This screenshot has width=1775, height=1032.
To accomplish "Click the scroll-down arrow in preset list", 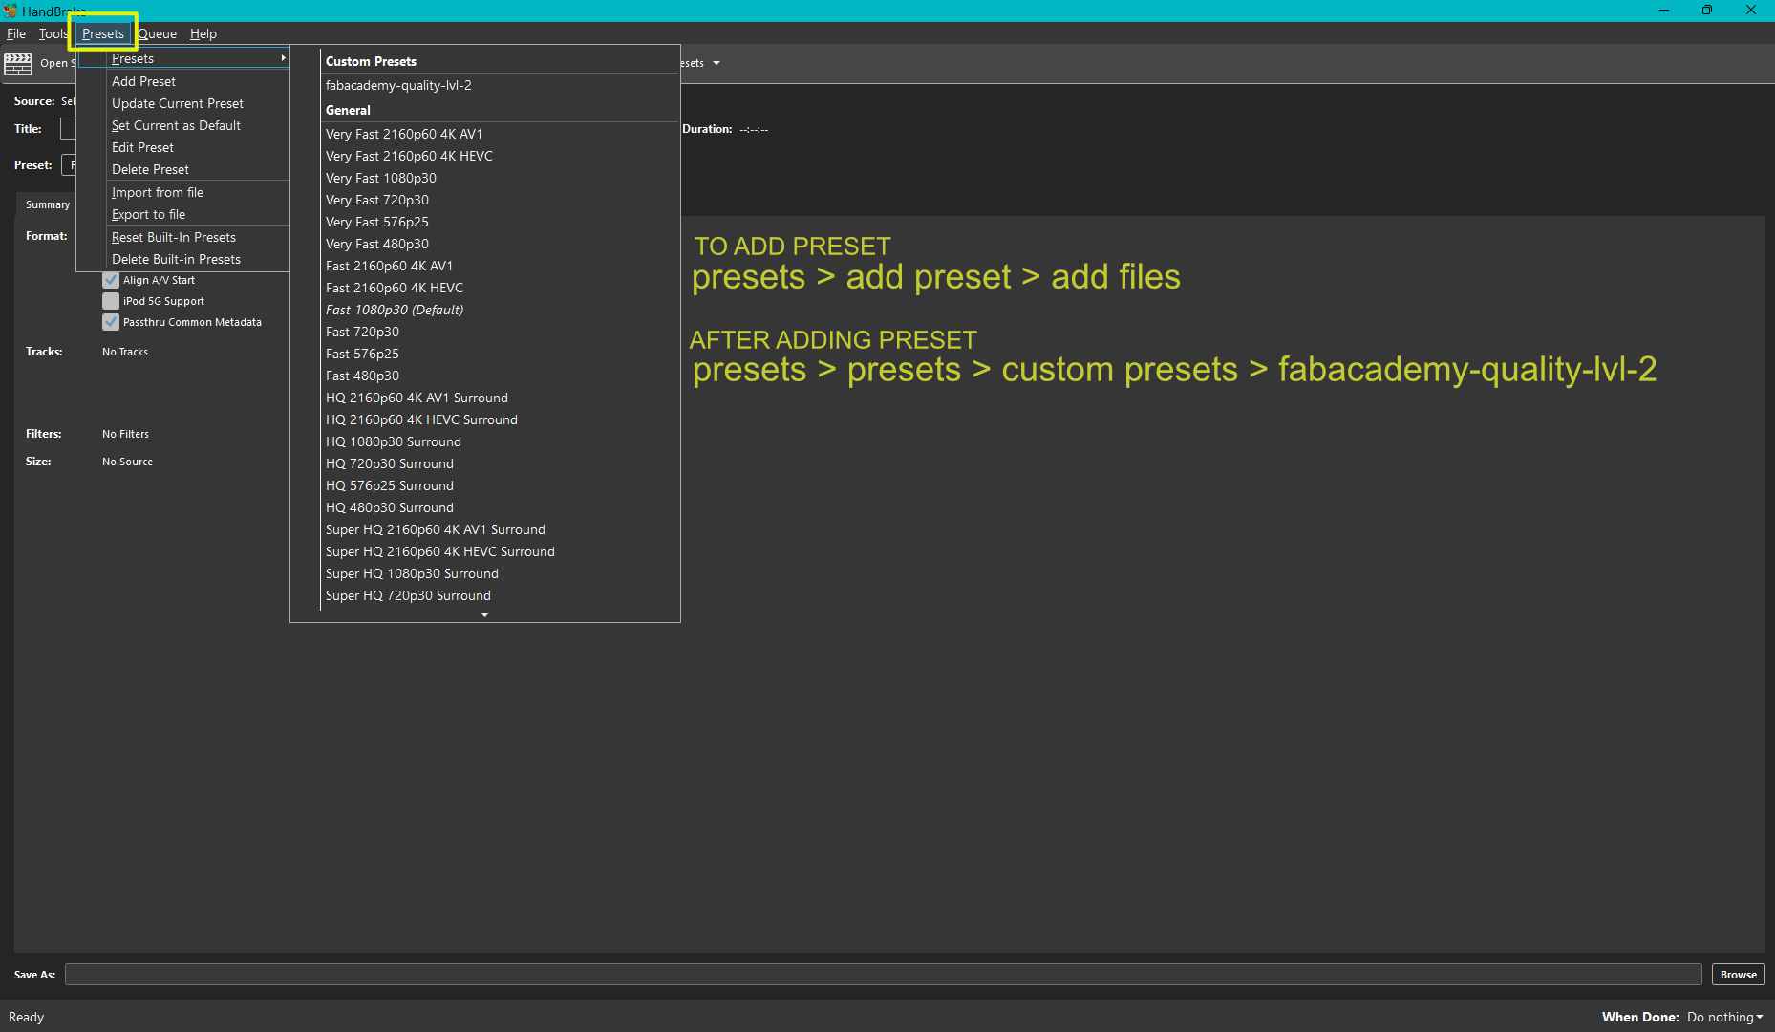I will coord(485,615).
